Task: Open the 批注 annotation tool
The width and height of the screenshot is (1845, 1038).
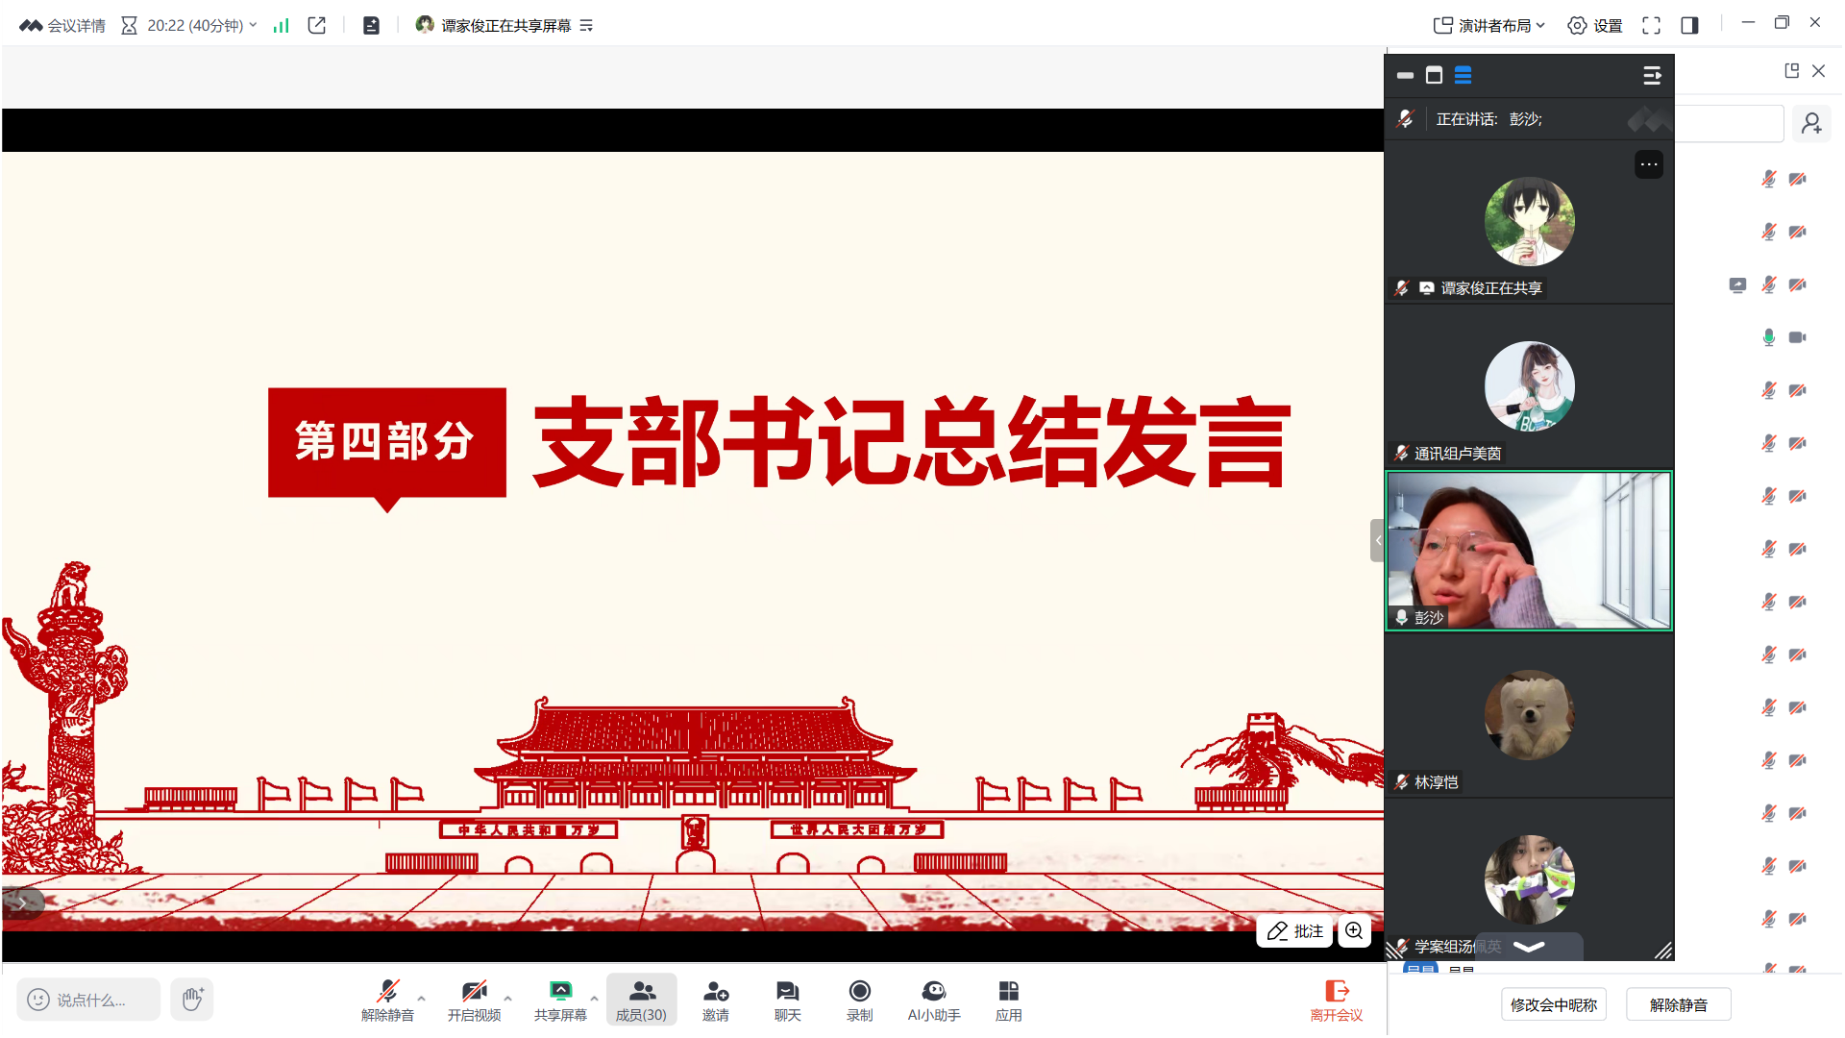Action: 1294,930
